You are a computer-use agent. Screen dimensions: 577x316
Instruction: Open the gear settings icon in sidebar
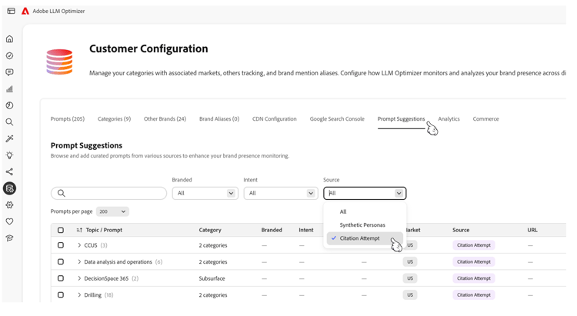[9, 205]
